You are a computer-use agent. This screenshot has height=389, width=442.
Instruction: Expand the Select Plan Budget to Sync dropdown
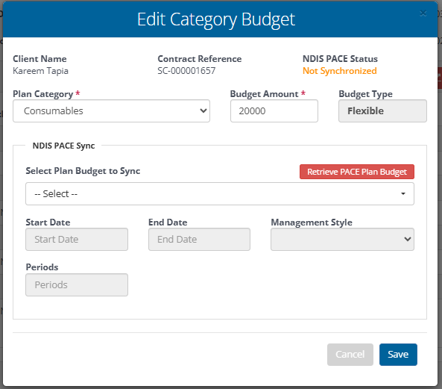220,193
